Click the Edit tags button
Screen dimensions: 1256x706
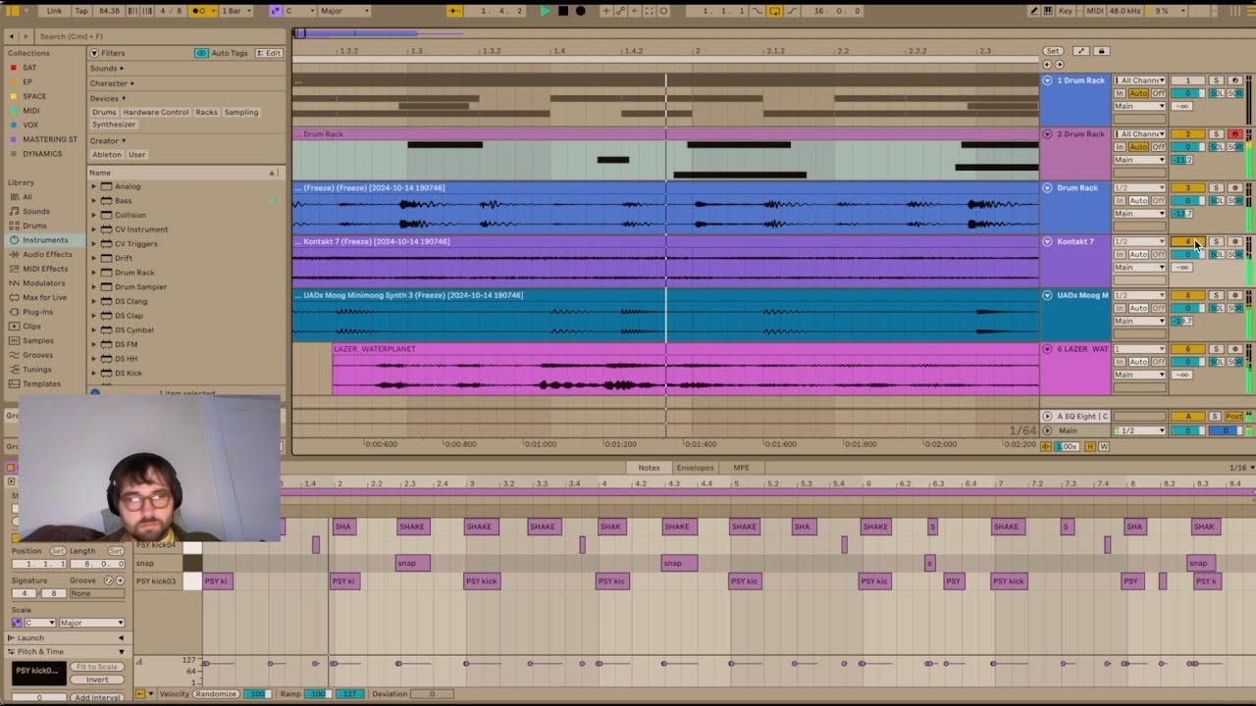(269, 53)
